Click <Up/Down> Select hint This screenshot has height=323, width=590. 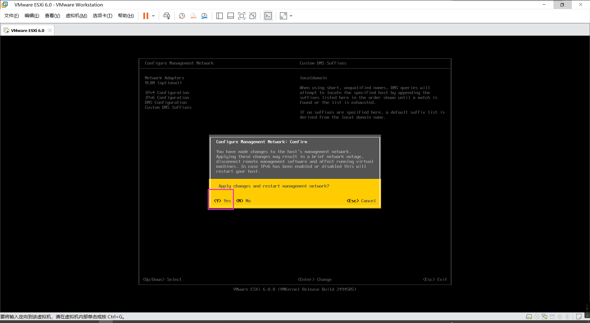tap(162, 279)
